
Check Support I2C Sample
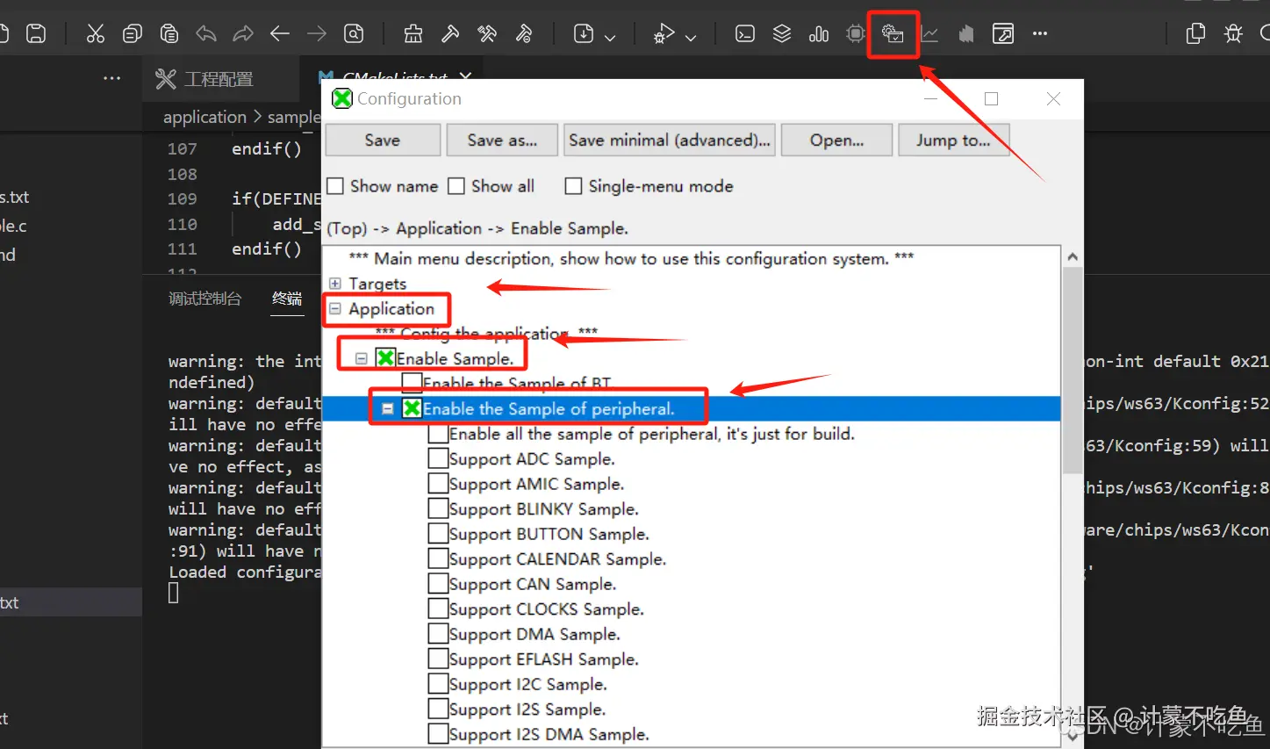(x=438, y=684)
